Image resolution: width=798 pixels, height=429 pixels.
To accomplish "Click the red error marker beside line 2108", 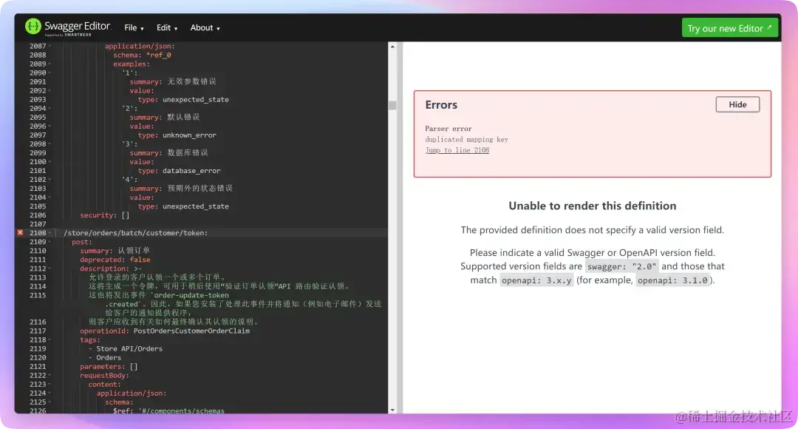I will click(x=20, y=232).
